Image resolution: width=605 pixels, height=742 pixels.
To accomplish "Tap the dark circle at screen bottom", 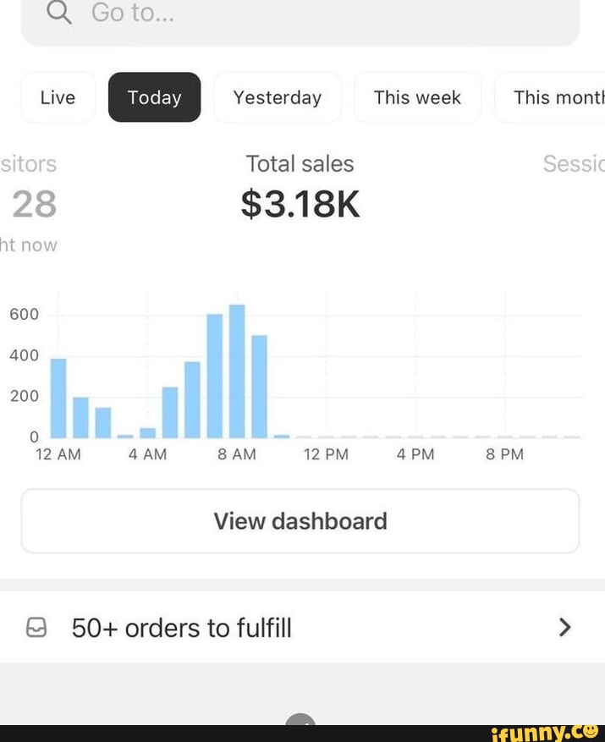I will point(302,723).
